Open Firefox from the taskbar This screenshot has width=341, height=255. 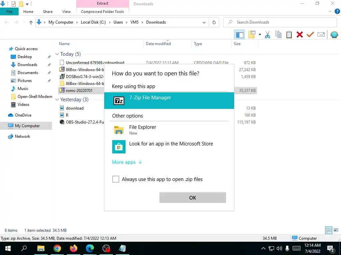click(74, 248)
